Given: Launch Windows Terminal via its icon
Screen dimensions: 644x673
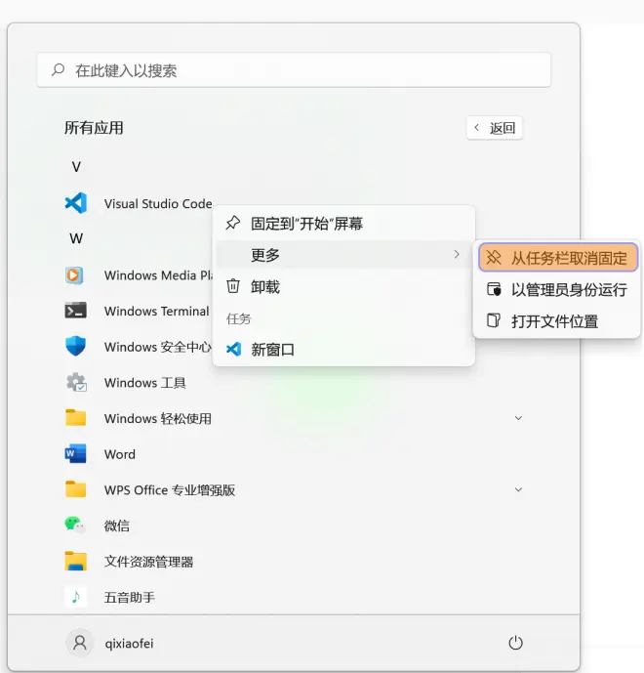Looking at the screenshot, I should pos(75,311).
